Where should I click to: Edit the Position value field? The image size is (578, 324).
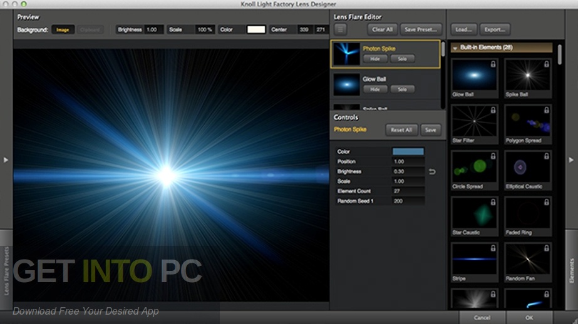(408, 161)
